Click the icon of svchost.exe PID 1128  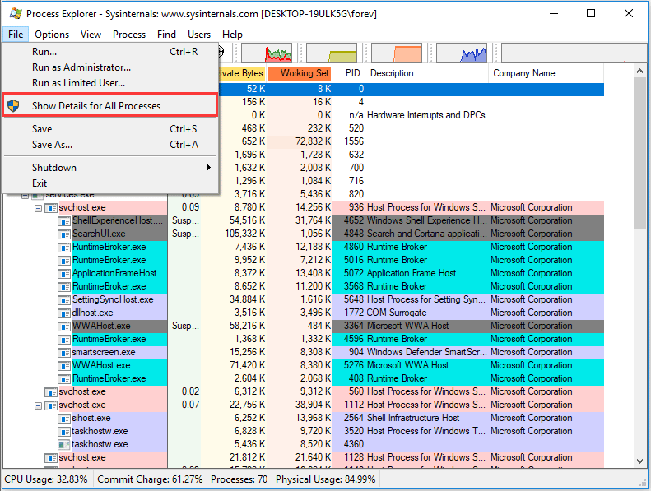click(51, 458)
